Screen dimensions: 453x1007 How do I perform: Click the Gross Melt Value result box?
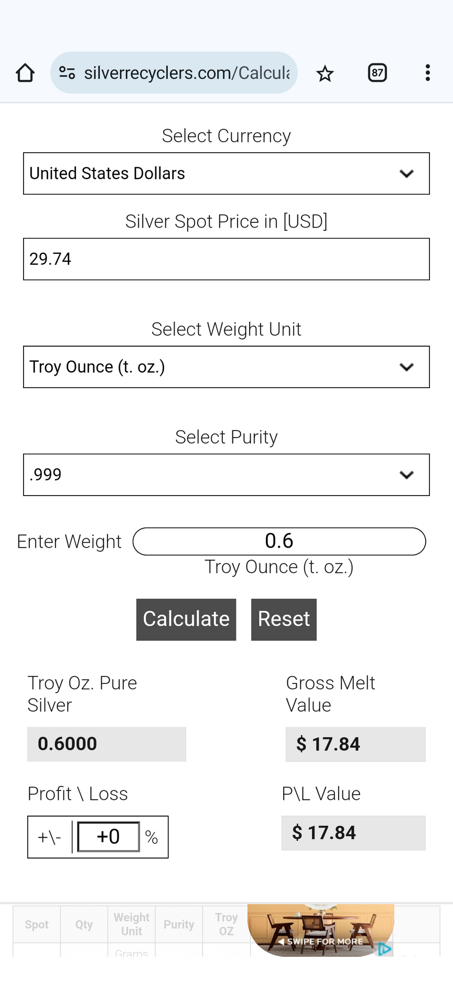click(355, 744)
